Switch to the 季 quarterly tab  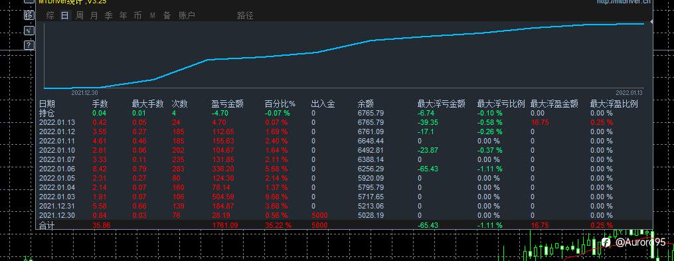(109, 15)
